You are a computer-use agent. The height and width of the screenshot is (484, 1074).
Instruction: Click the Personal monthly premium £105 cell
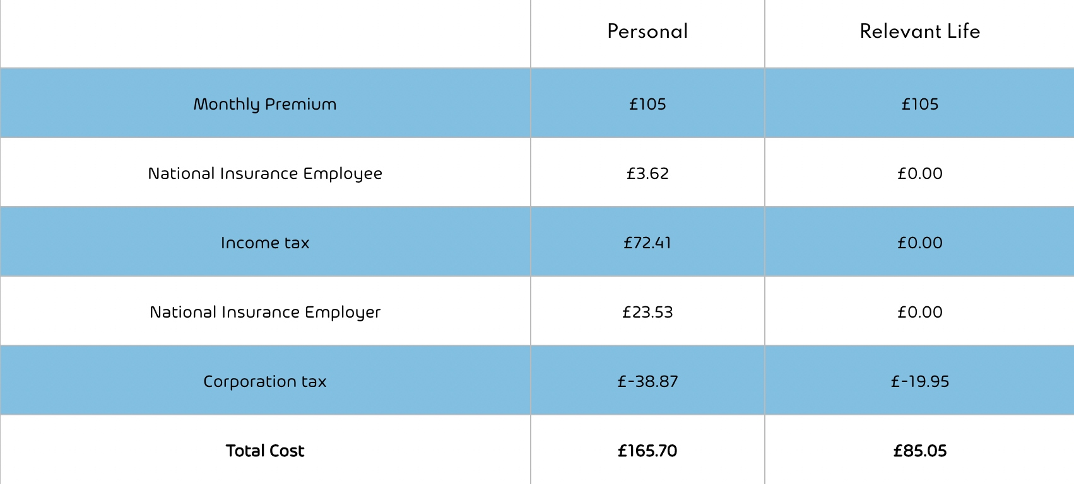tap(647, 104)
